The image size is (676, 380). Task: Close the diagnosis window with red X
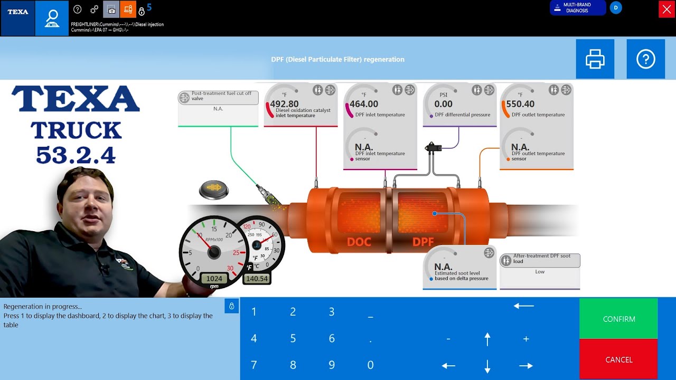pyautogui.click(x=666, y=9)
